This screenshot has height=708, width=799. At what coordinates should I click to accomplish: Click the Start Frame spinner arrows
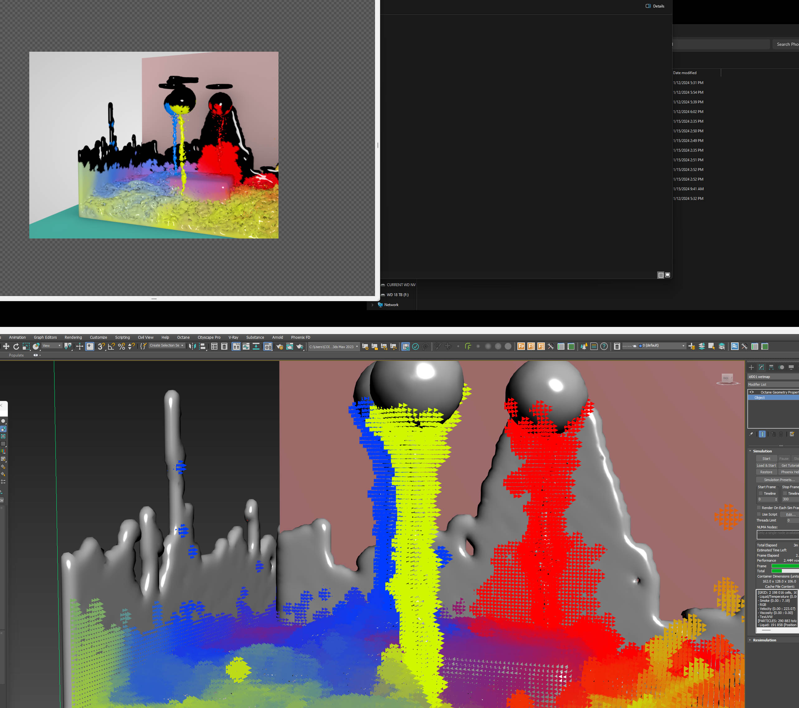click(x=776, y=499)
